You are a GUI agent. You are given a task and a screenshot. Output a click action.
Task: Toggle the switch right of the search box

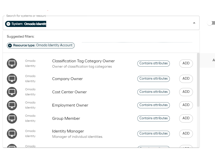(x=211, y=23)
